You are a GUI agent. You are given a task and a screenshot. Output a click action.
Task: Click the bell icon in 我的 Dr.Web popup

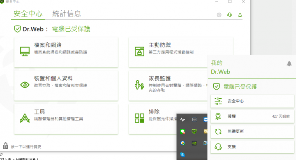click(289, 64)
